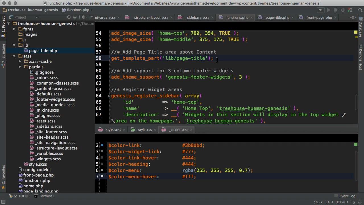The height and width of the screenshot is (205, 364).
Task: Select page-title.php in project tree
Action: [x=41, y=51]
